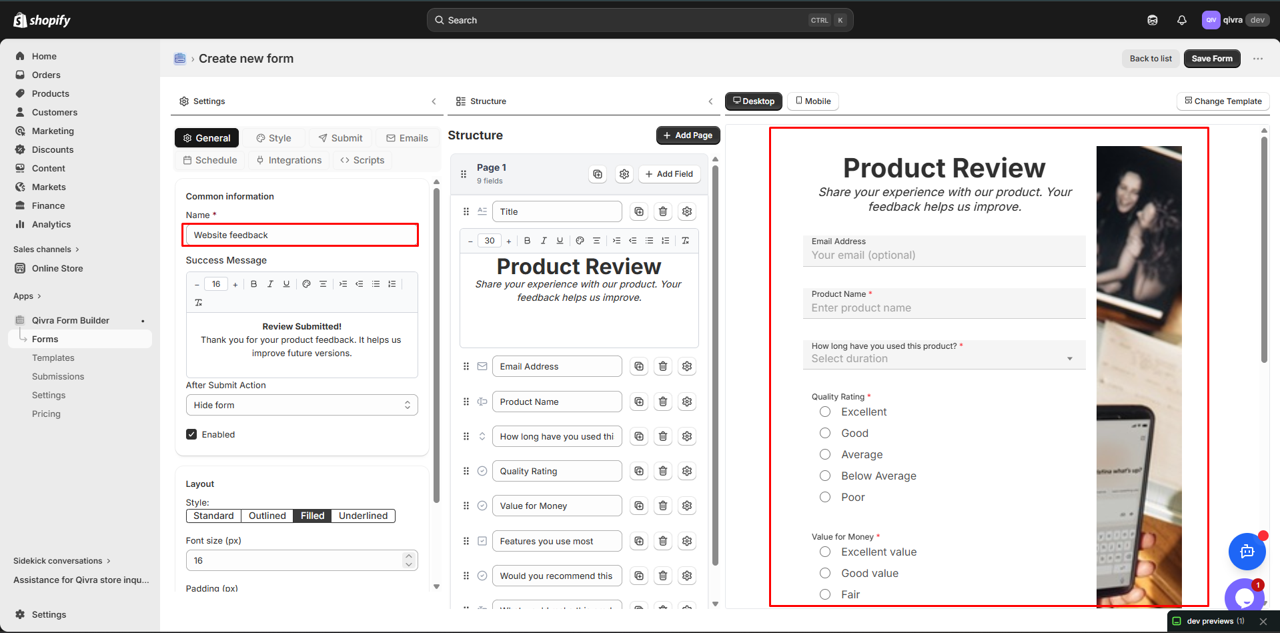Image resolution: width=1280 pixels, height=633 pixels.
Task: Open Page 1 settings gear
Action: point(624,174)
